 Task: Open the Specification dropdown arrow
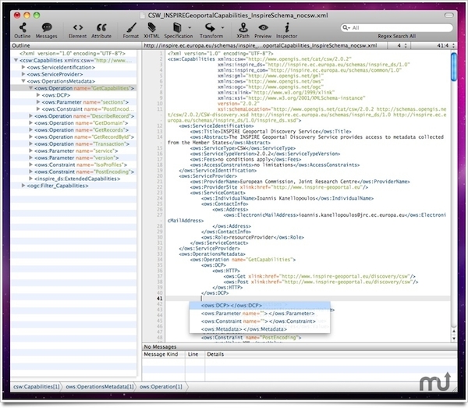coord(190,27)
